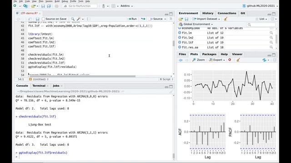Print the current file icon
This screenshot has width=291, height=163.
click(56, 6)
